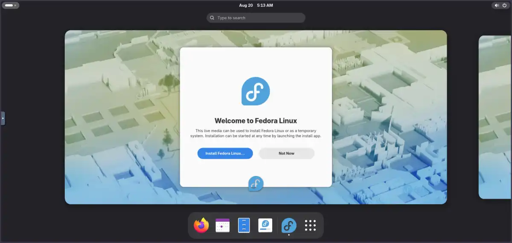This screenshot has width=512, height=243.
Task: Dismiss the welcome with Not Now
Action: pyautogui.click(x=287, y=153)
